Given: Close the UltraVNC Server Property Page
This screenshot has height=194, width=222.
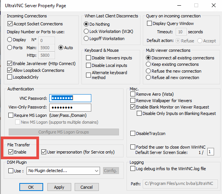Looking at the screenshot, I should click(214, 5).
